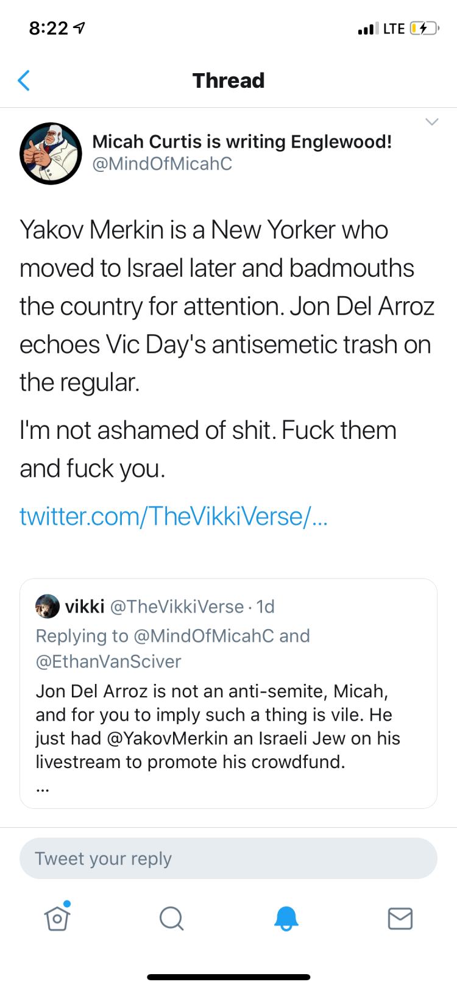The width and height of the screenshot is (457, 990).
Task: Tap the battery charging indicator
Action: pos(424,29)
